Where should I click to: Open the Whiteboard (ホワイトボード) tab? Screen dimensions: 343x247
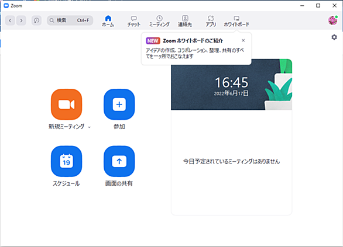click(x=236, y=21)
